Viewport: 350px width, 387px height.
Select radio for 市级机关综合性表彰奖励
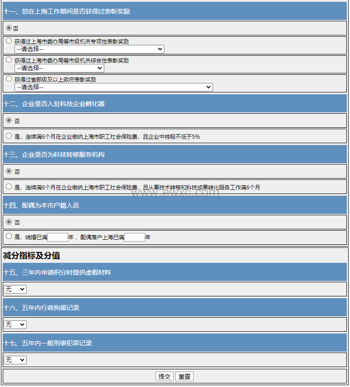point(9,60)
